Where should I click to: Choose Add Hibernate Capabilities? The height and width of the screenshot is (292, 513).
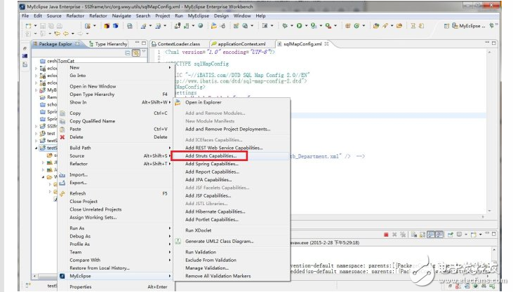click(214, 211)
